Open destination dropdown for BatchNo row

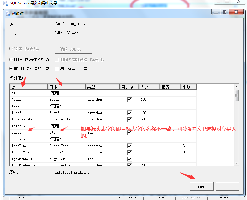coord(66,126)
